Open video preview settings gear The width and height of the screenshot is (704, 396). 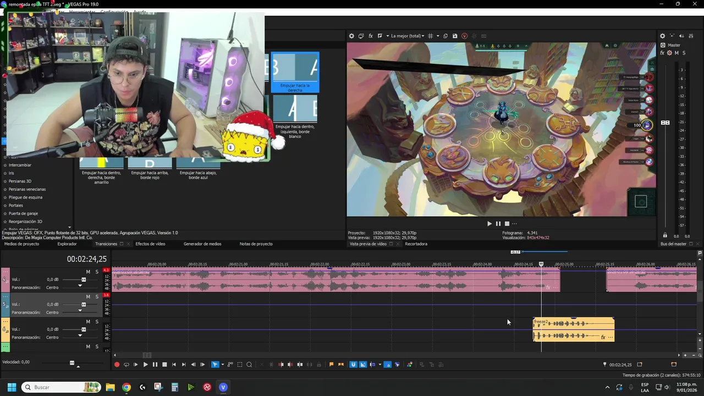coord(351,36)
